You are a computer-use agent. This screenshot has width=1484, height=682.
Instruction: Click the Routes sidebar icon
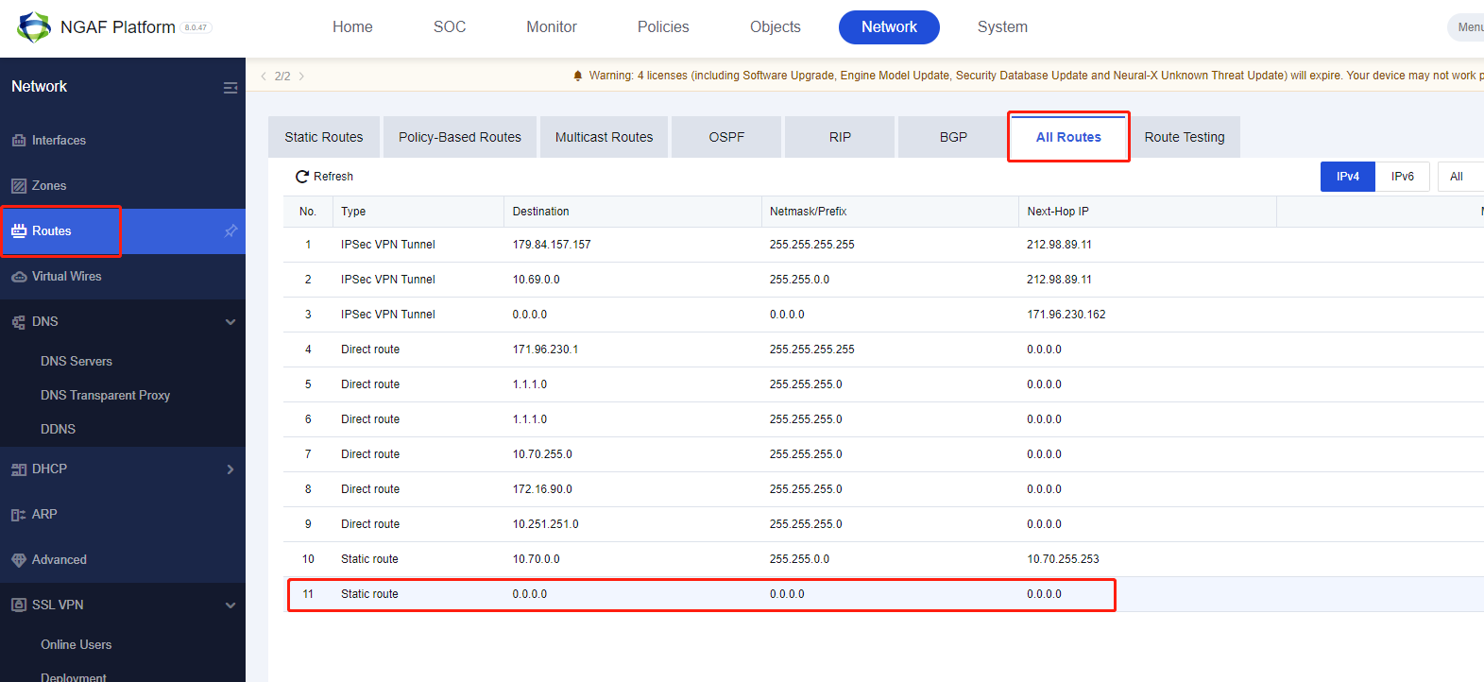[x=19, y=230]
